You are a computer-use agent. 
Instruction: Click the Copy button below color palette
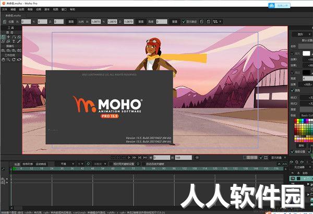click(301, 146)
